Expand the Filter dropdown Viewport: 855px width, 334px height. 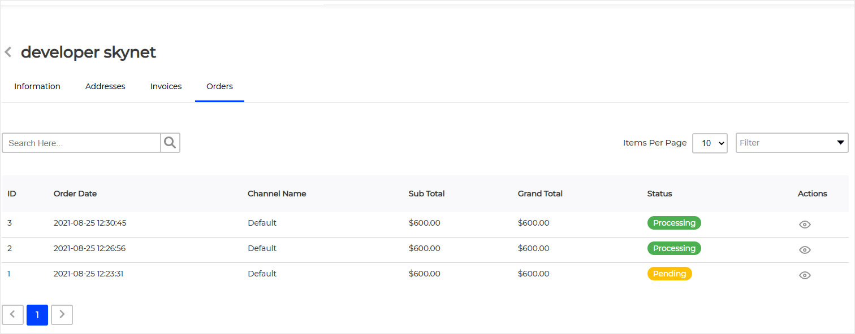792,143
